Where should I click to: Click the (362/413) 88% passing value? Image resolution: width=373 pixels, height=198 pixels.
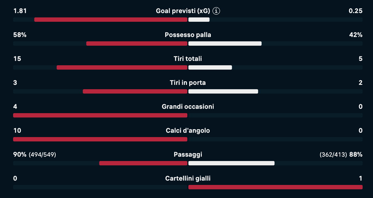341,154
